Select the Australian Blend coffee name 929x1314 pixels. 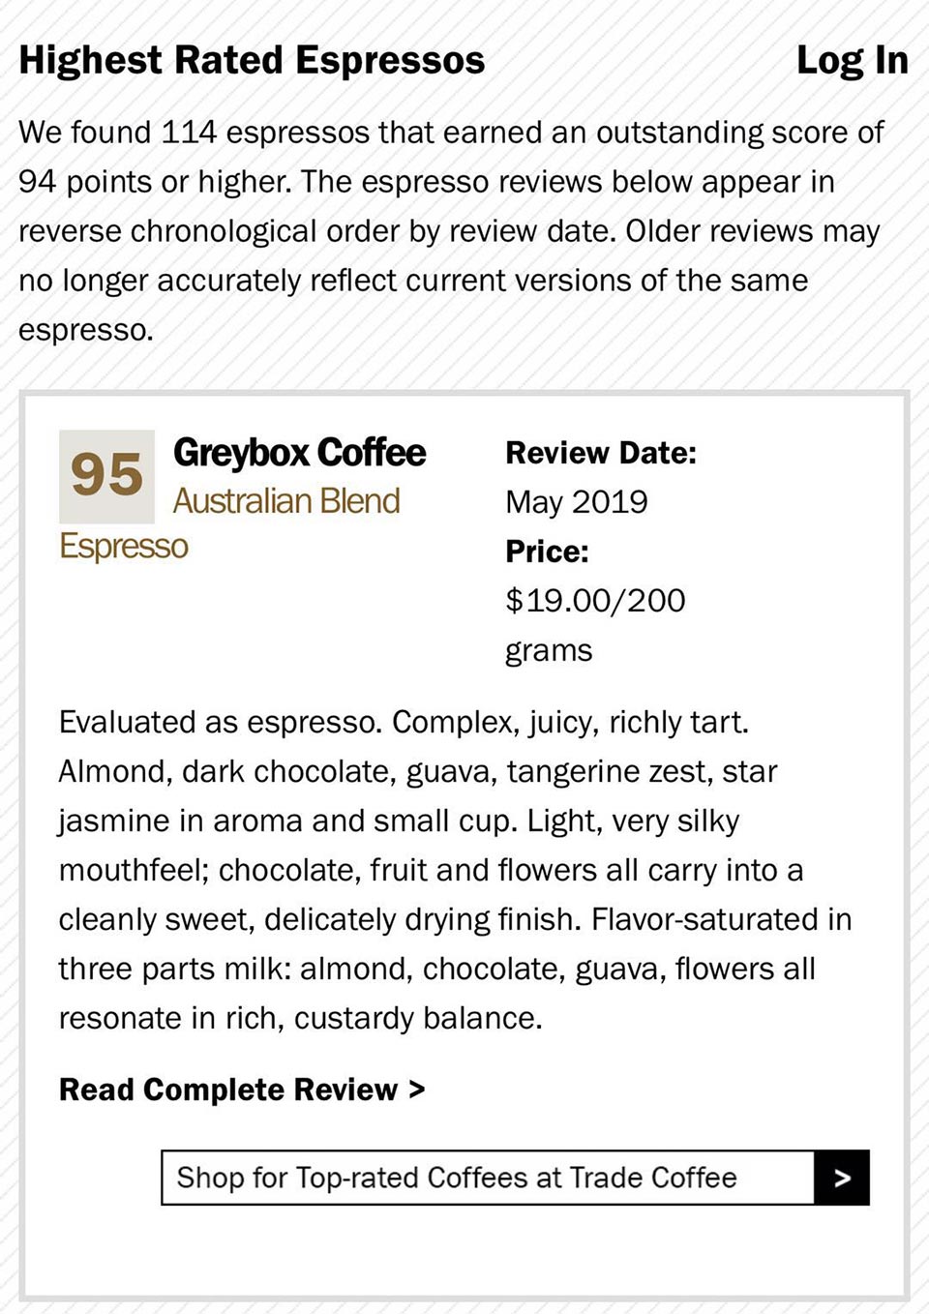pos(286,501)
